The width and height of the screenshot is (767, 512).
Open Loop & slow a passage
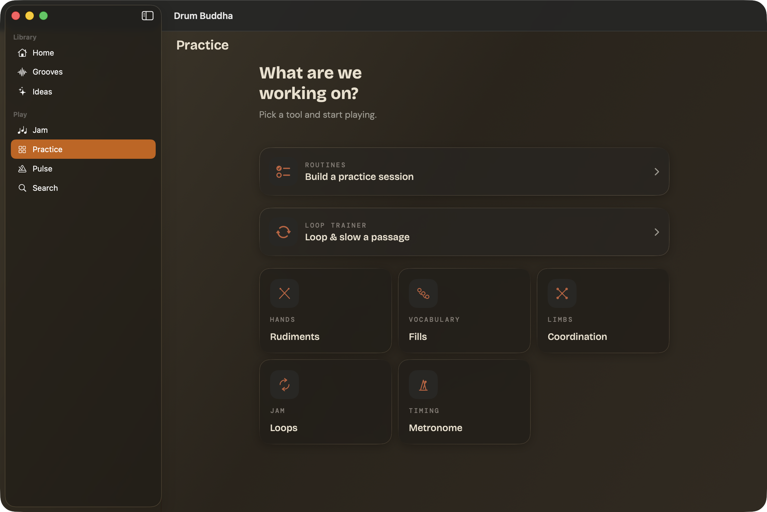[x=464, y=232]
